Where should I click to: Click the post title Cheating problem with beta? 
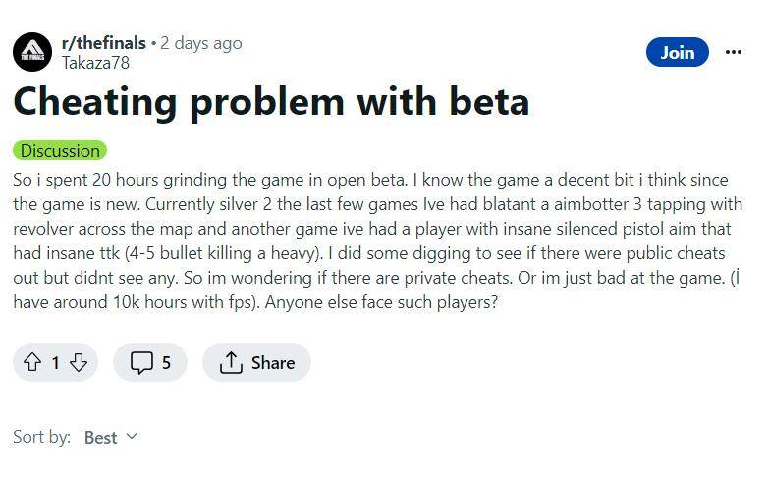pyautogui.click(x=271, y=102)
